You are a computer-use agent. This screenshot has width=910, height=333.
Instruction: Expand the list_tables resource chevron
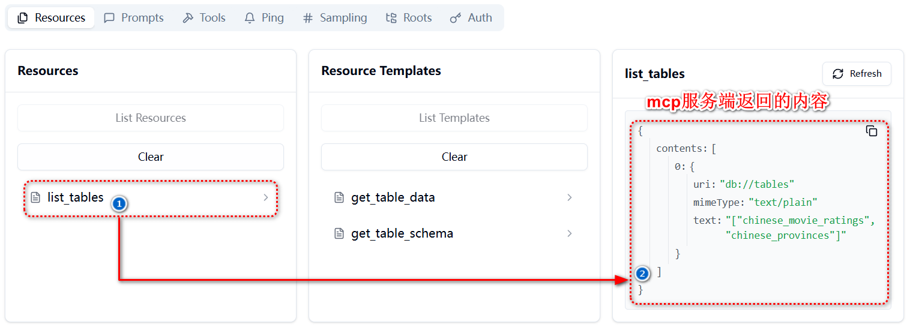[265, 197]
